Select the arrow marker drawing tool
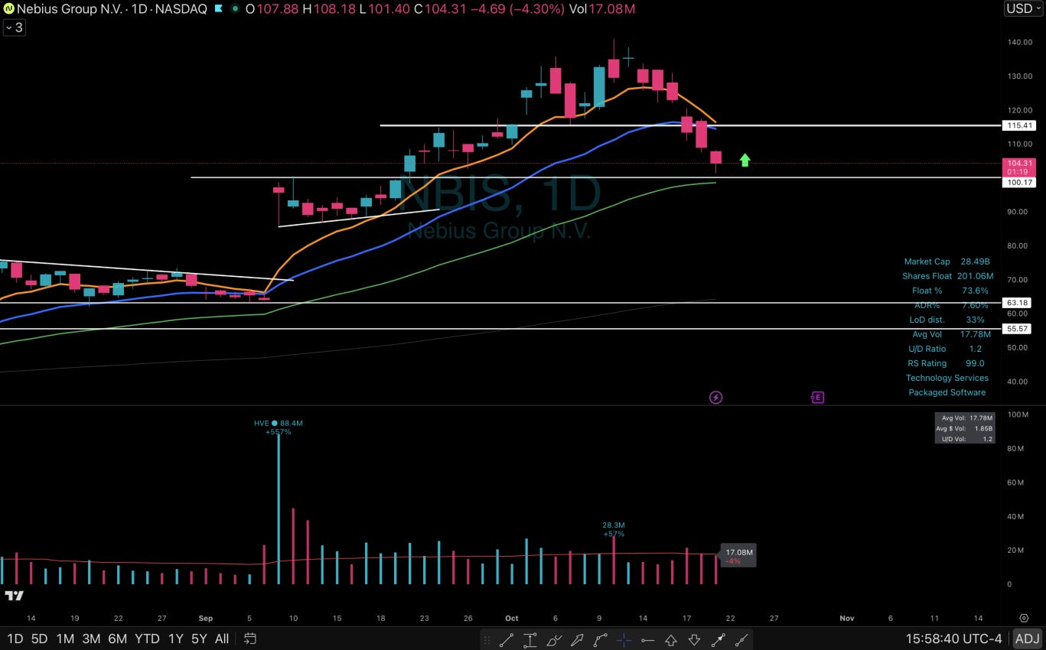This screenshot has height=650, width=1046. (x=577, y=640)
